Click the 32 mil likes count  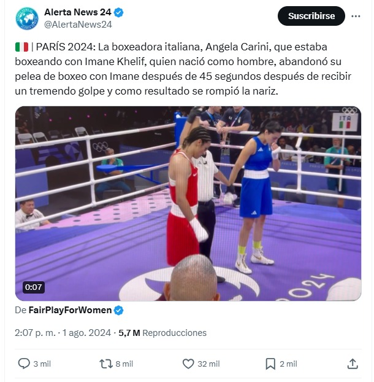pyautogui.click(x=208, y=364)
